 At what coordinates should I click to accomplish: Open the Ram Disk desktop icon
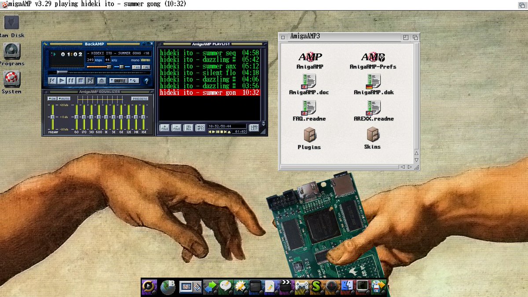(11, 22)
